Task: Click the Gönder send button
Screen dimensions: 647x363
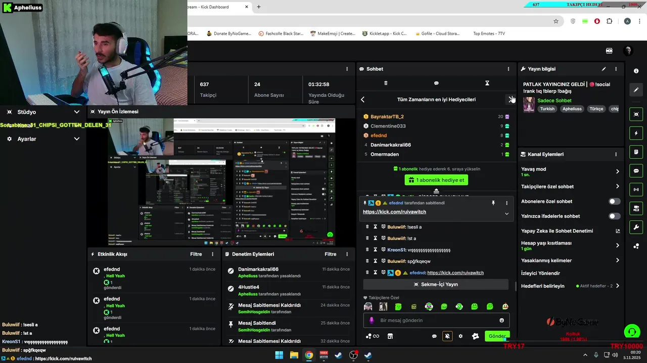Action: 497,336
